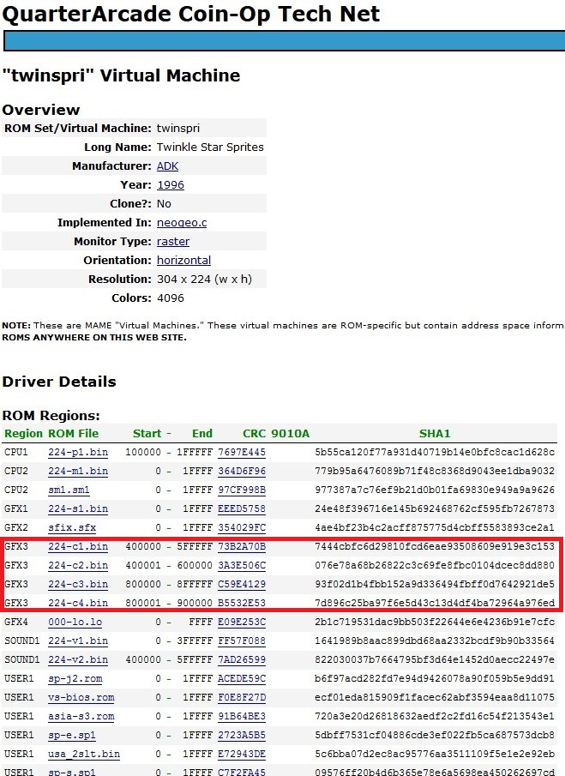
Task: Open the neogeo.c driver link
Action: tap(182, 222)
